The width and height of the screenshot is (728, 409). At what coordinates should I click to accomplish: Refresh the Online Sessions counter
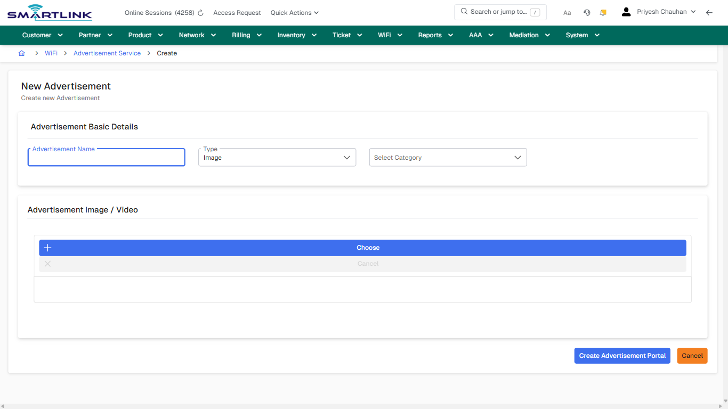[x=200, y=12]
